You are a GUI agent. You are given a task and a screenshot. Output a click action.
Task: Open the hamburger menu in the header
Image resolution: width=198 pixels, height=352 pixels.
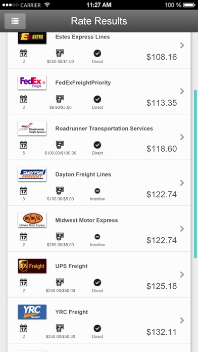(x=15, y=21)
